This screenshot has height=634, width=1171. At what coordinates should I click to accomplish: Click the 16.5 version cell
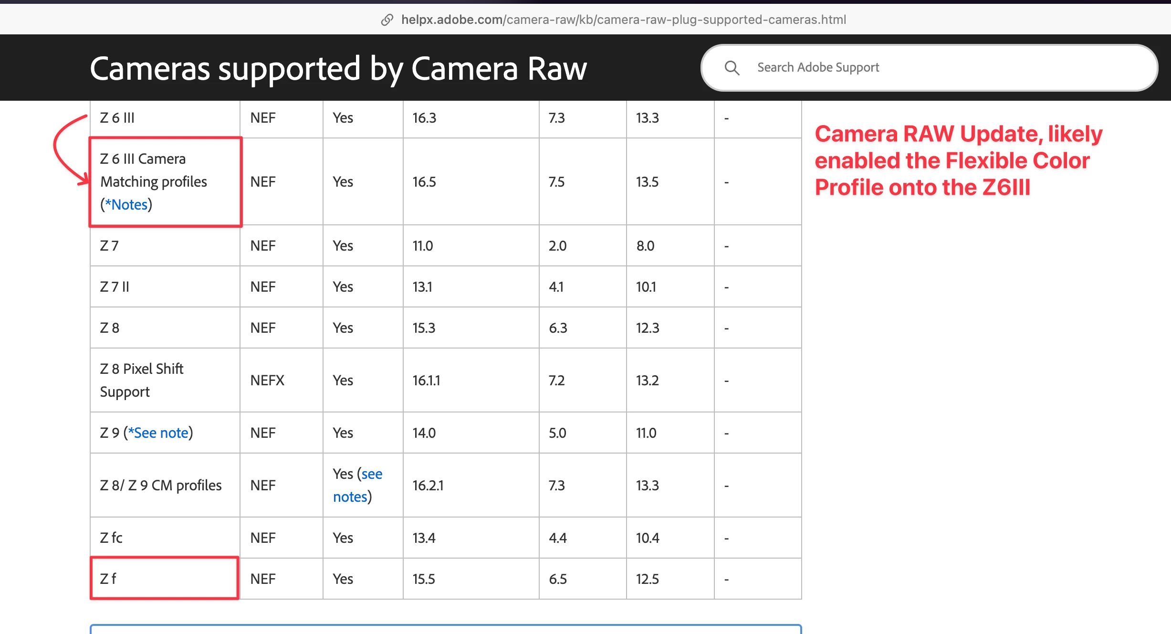tap(424, 182)
